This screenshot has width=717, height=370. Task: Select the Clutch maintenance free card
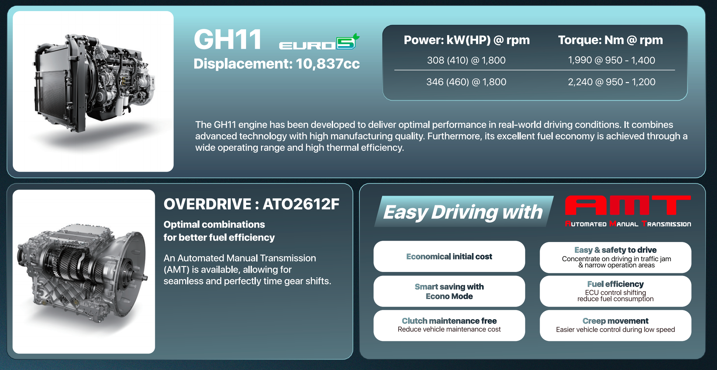(x=449, y=325)
